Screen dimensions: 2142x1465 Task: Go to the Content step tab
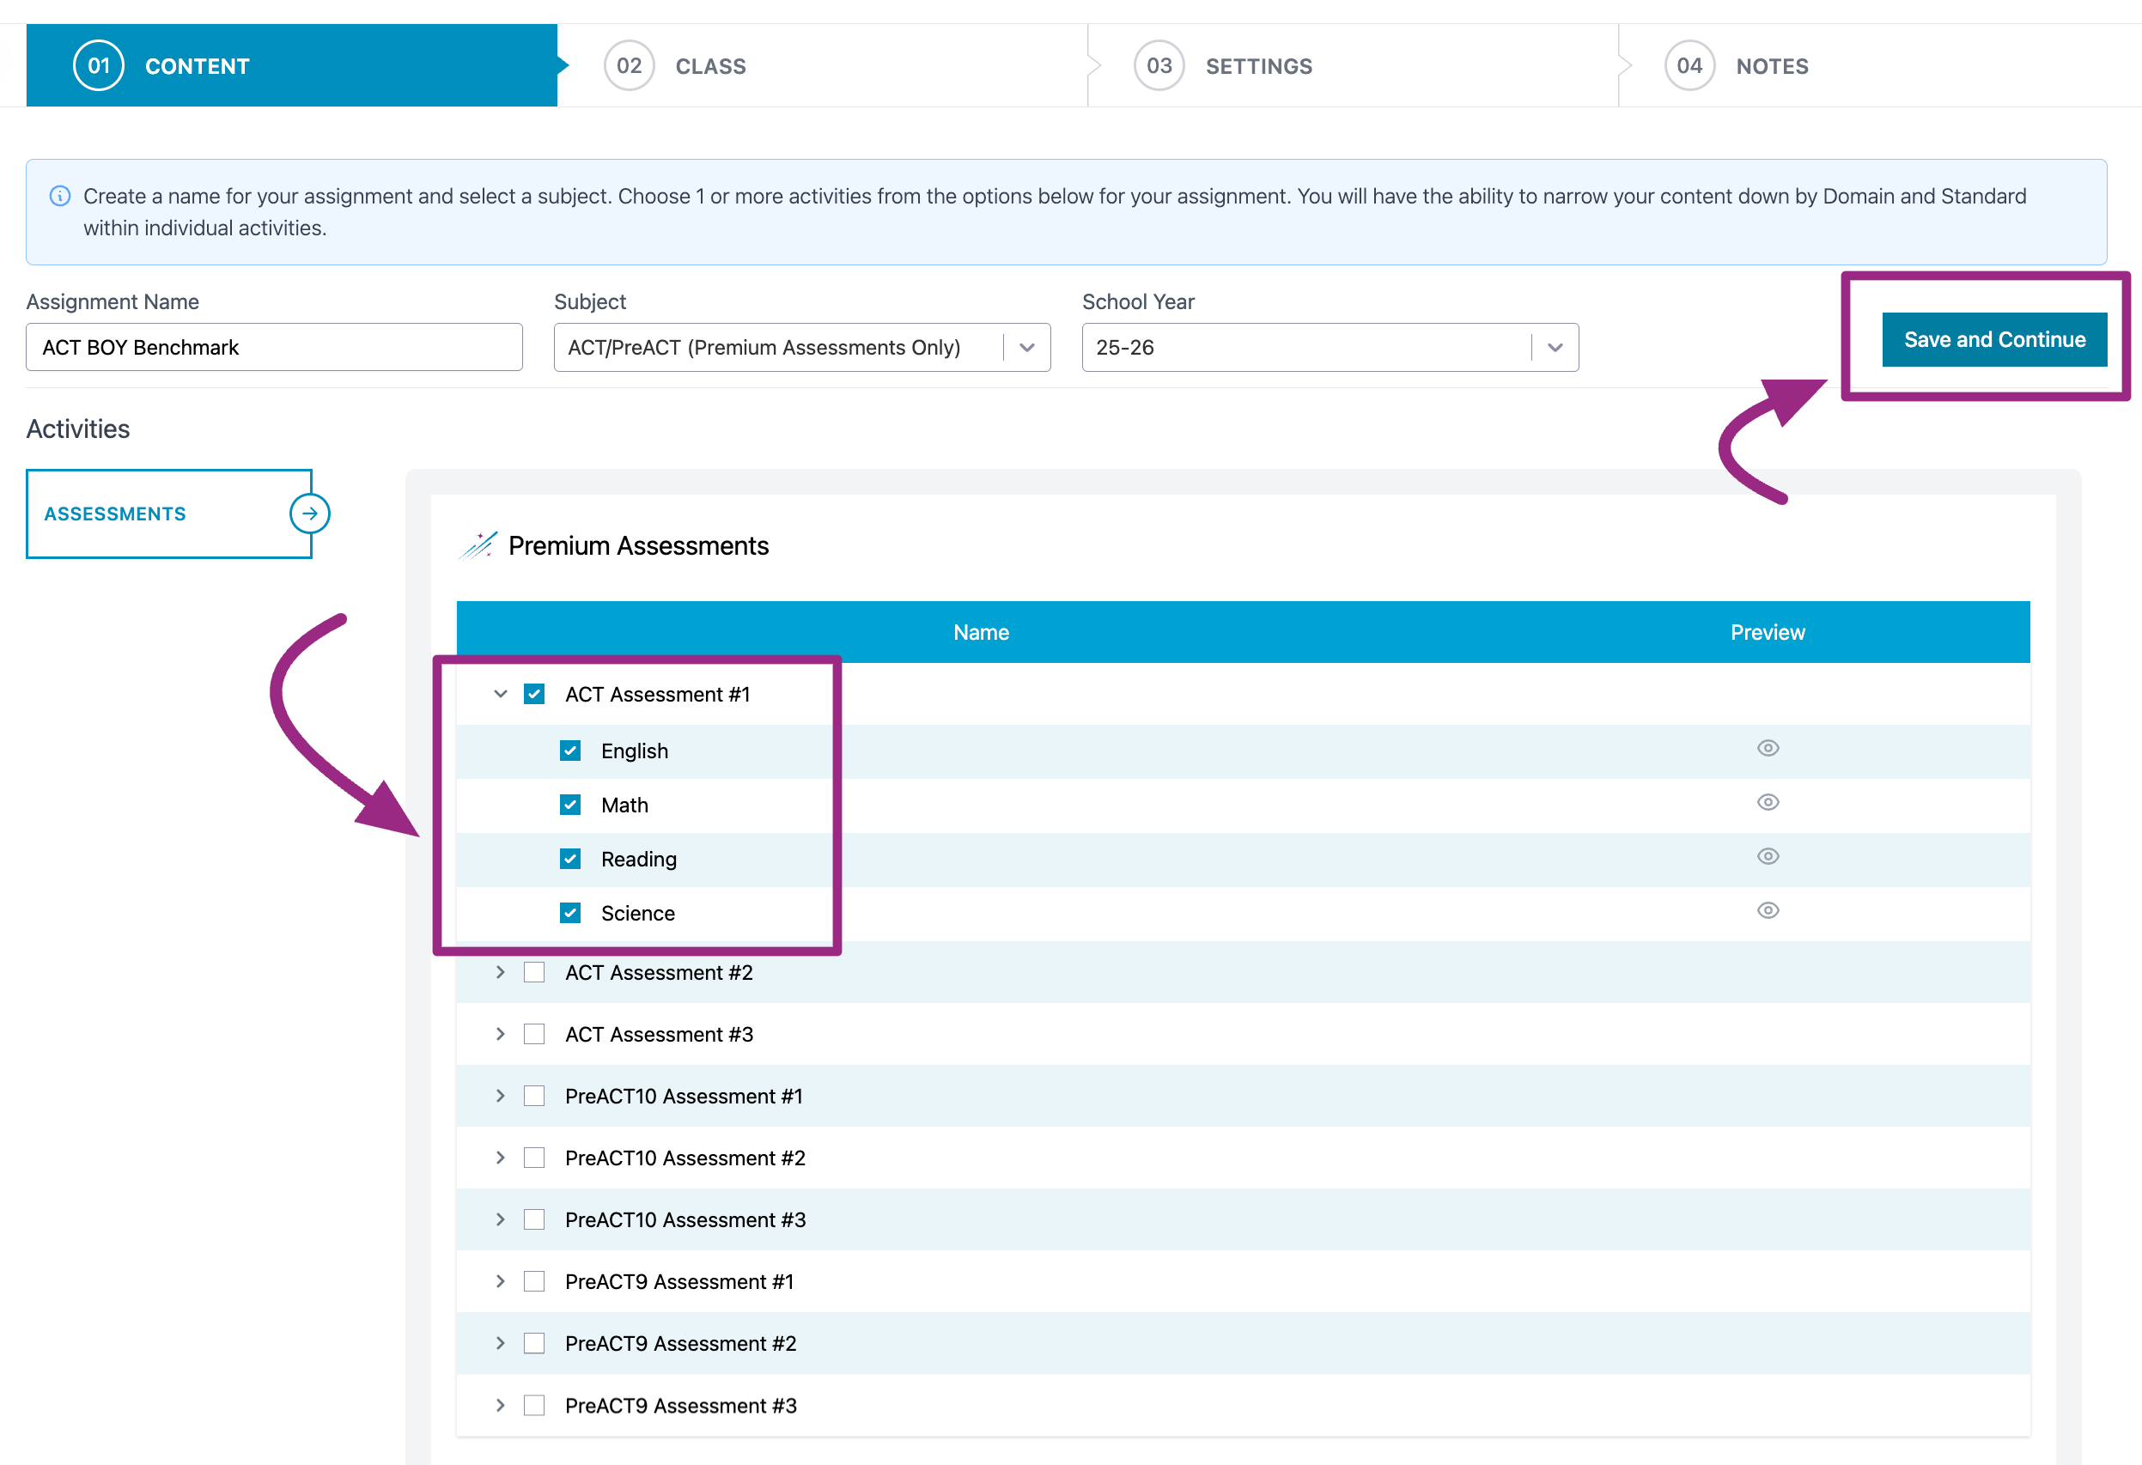click(291, 65)
